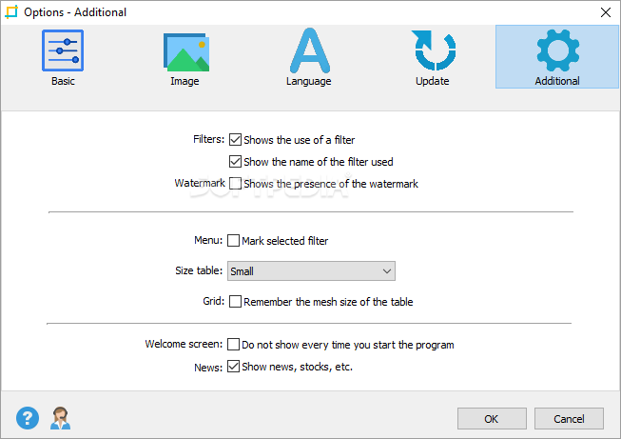Click the Filters: label text
The width and height of the screenshot is (621, 439).
[x=208, y=139]
